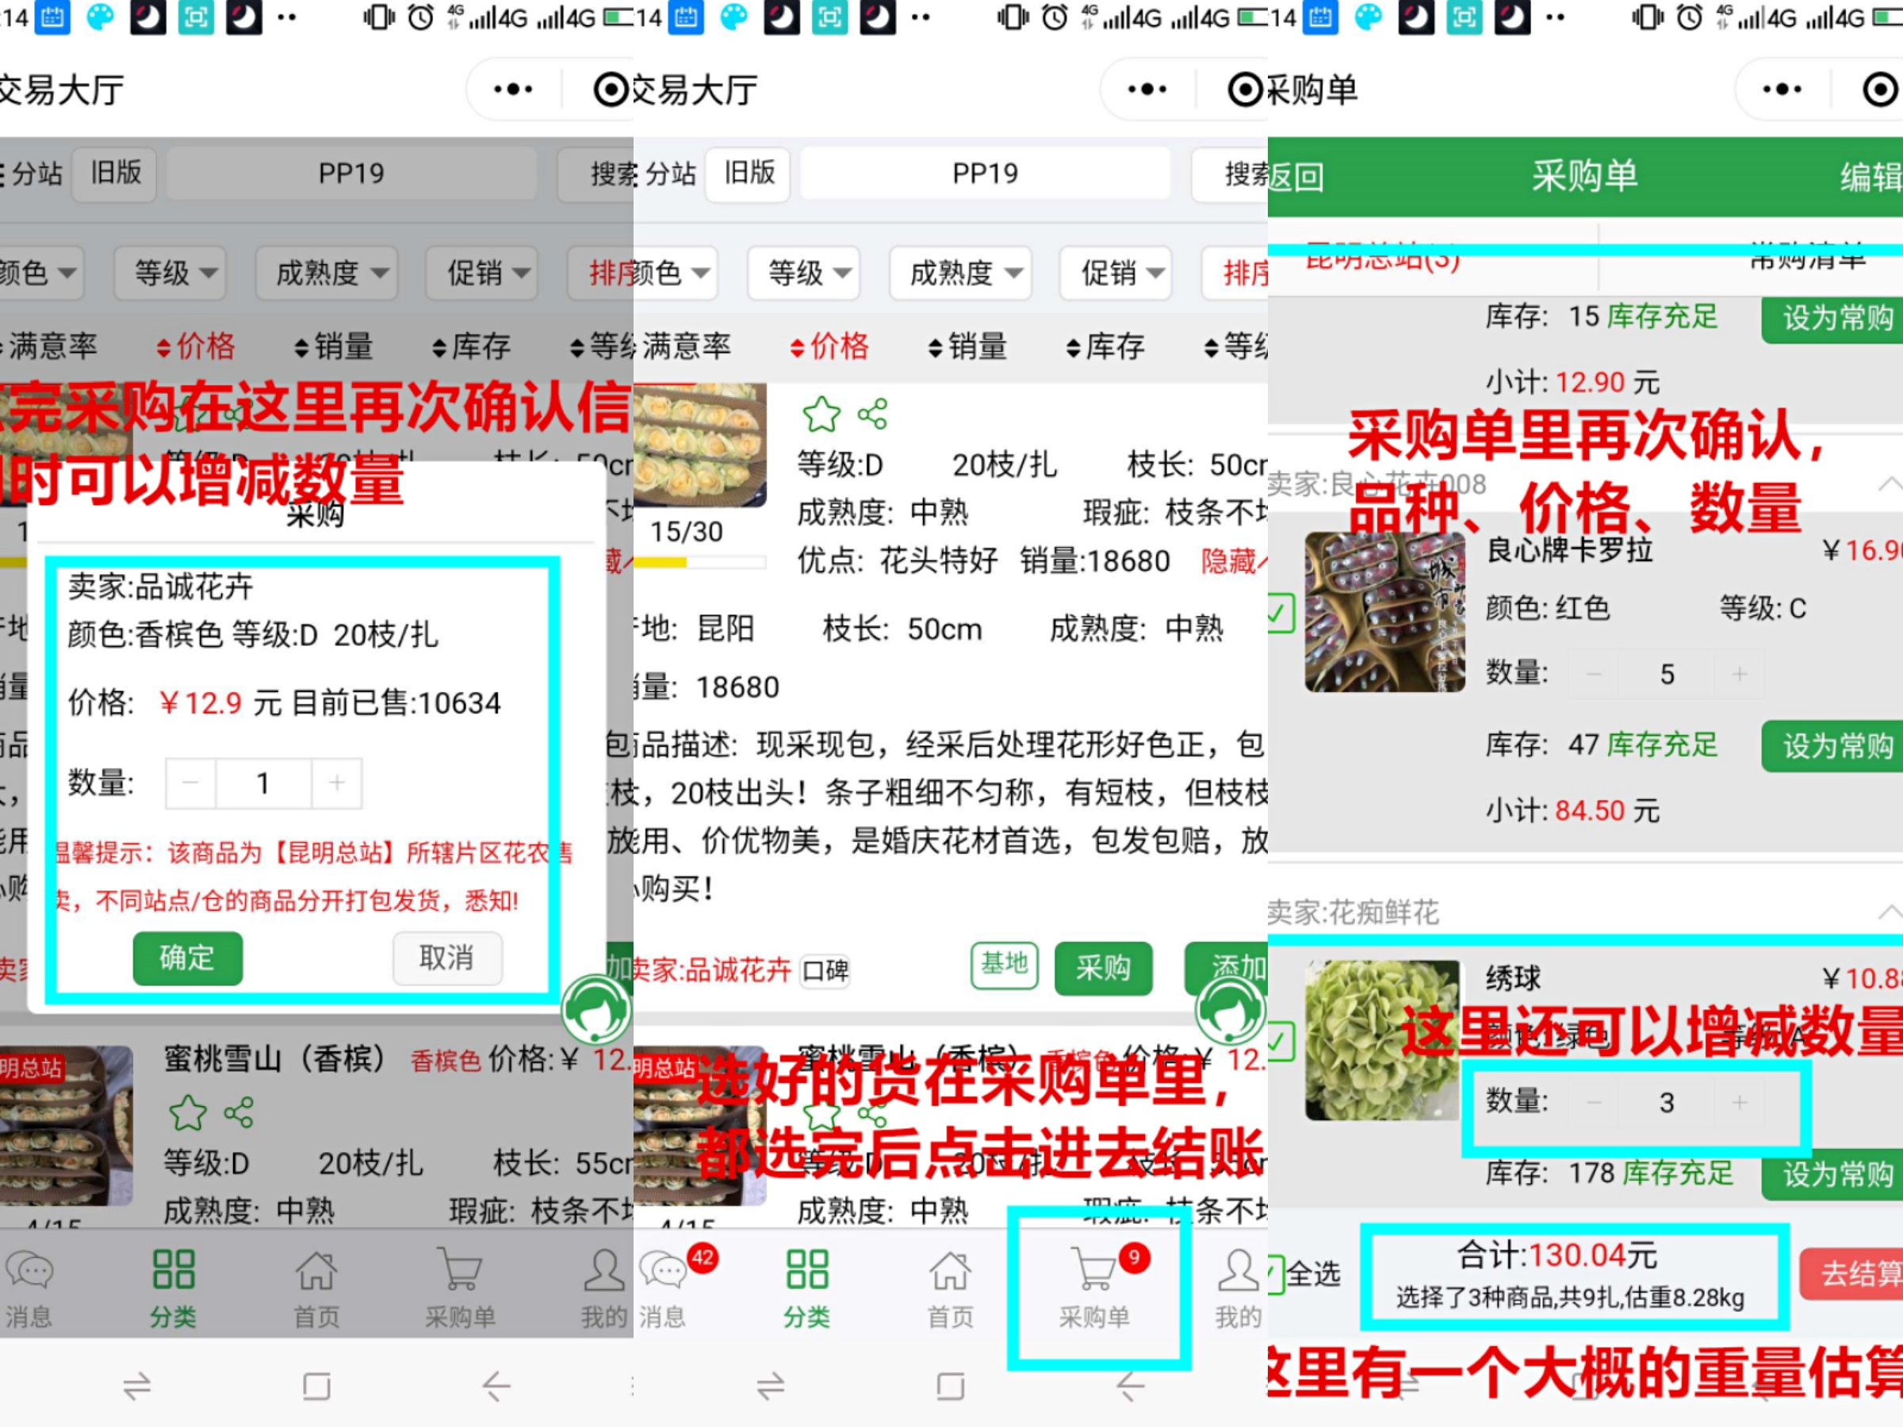
Task: Tap mini-program close circle in middle screen
Action: pos(1244,89)
